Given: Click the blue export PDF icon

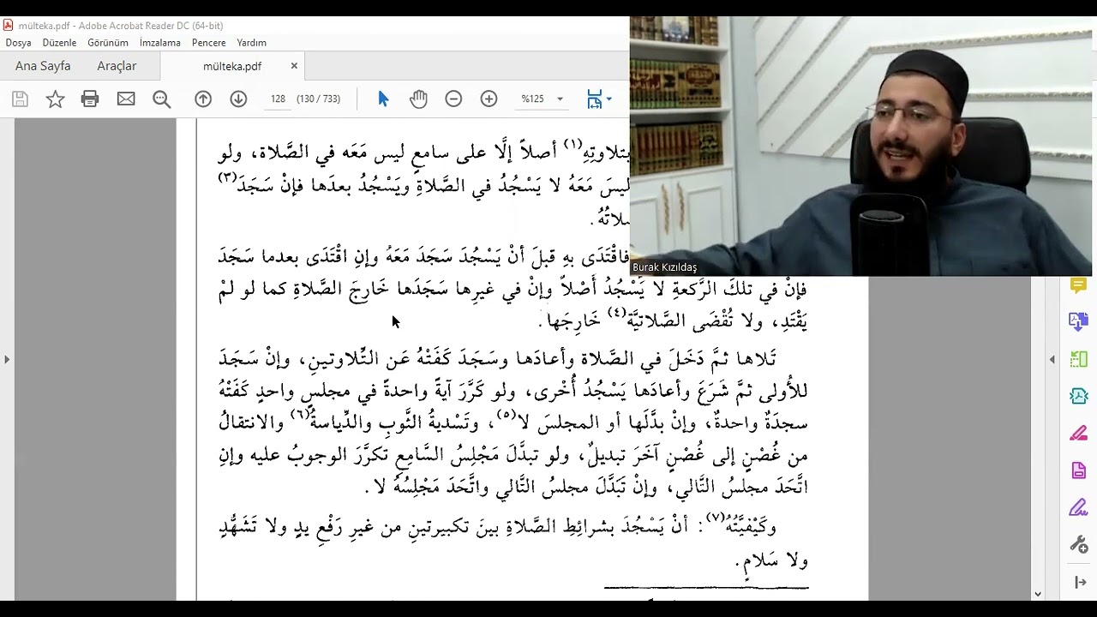Looking at the screenshot, I should coord(1079,322).
